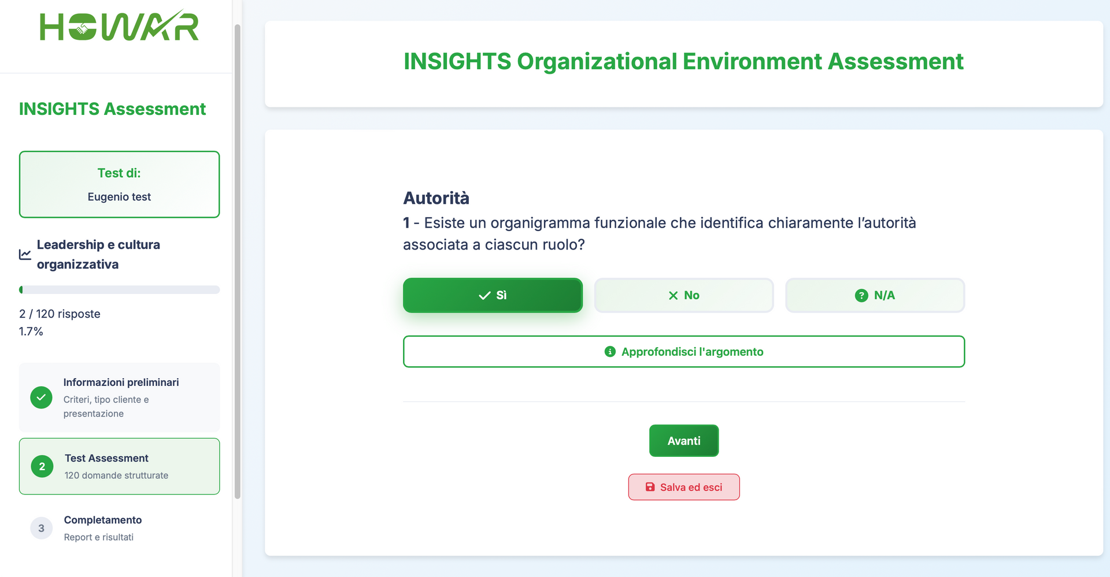1110x577 pixels.
Task: Click the green checkmark step icon
Action: (41, 397)
